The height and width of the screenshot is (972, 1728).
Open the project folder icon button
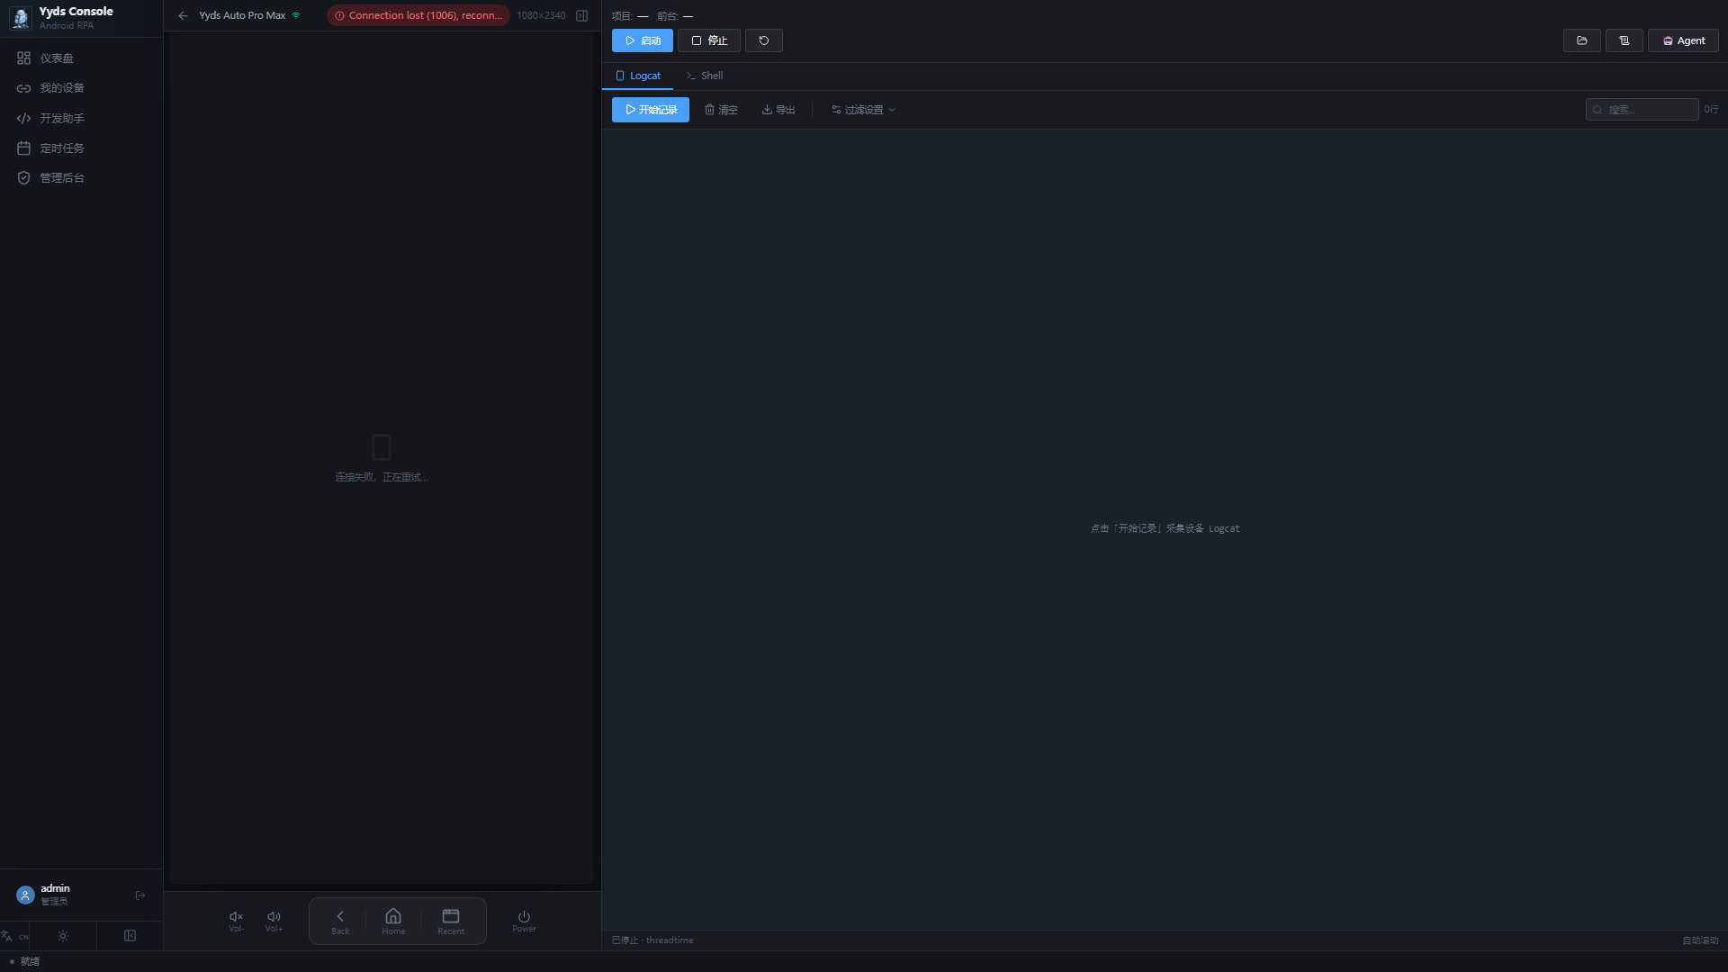(x=1582, y=40)
